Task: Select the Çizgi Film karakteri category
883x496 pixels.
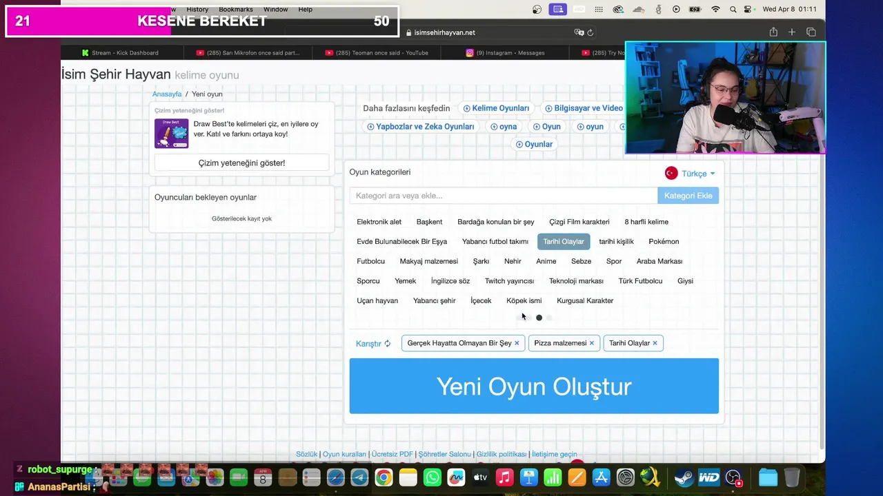Action: (579, 222)
